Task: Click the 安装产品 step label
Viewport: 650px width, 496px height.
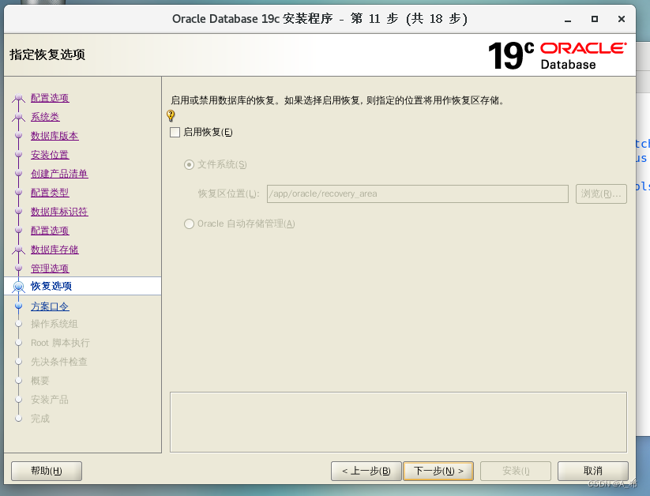Action: pyautogui.click(x=50, y=400)
